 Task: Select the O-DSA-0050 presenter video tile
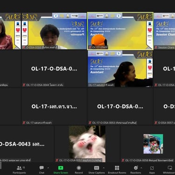click(x=54, y=31)
